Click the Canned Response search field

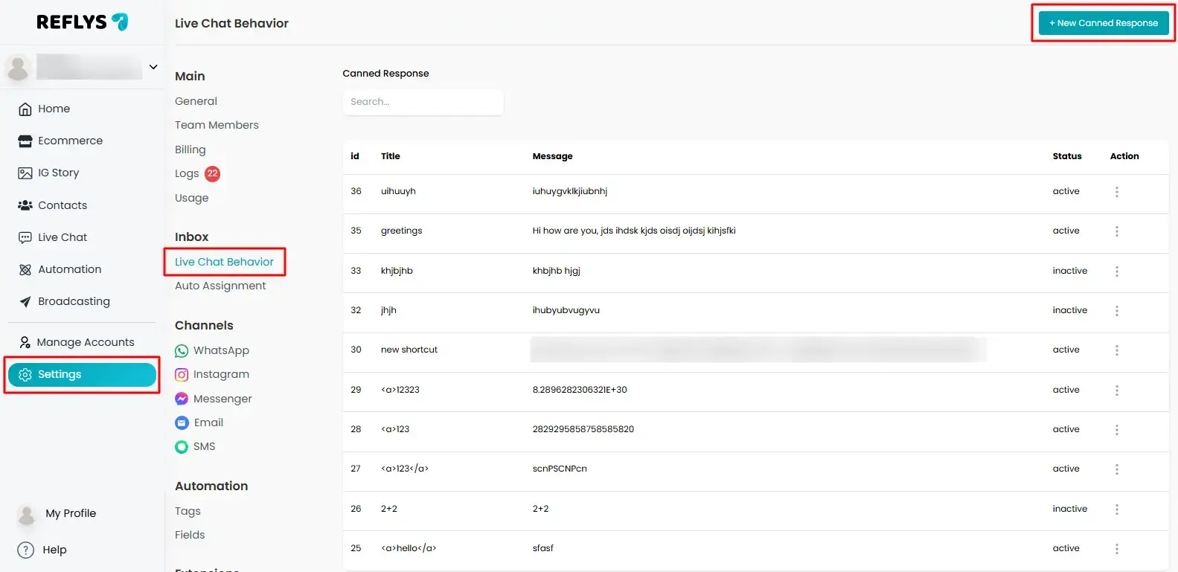click(423, 102)
